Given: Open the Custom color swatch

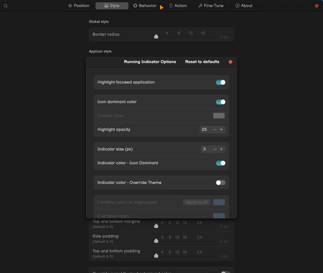Looking at the screenshot, I should (x=219, y=116).
